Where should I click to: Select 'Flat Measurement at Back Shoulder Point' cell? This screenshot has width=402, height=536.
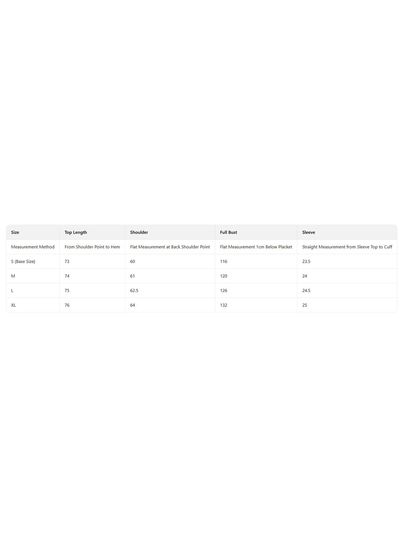170,247
